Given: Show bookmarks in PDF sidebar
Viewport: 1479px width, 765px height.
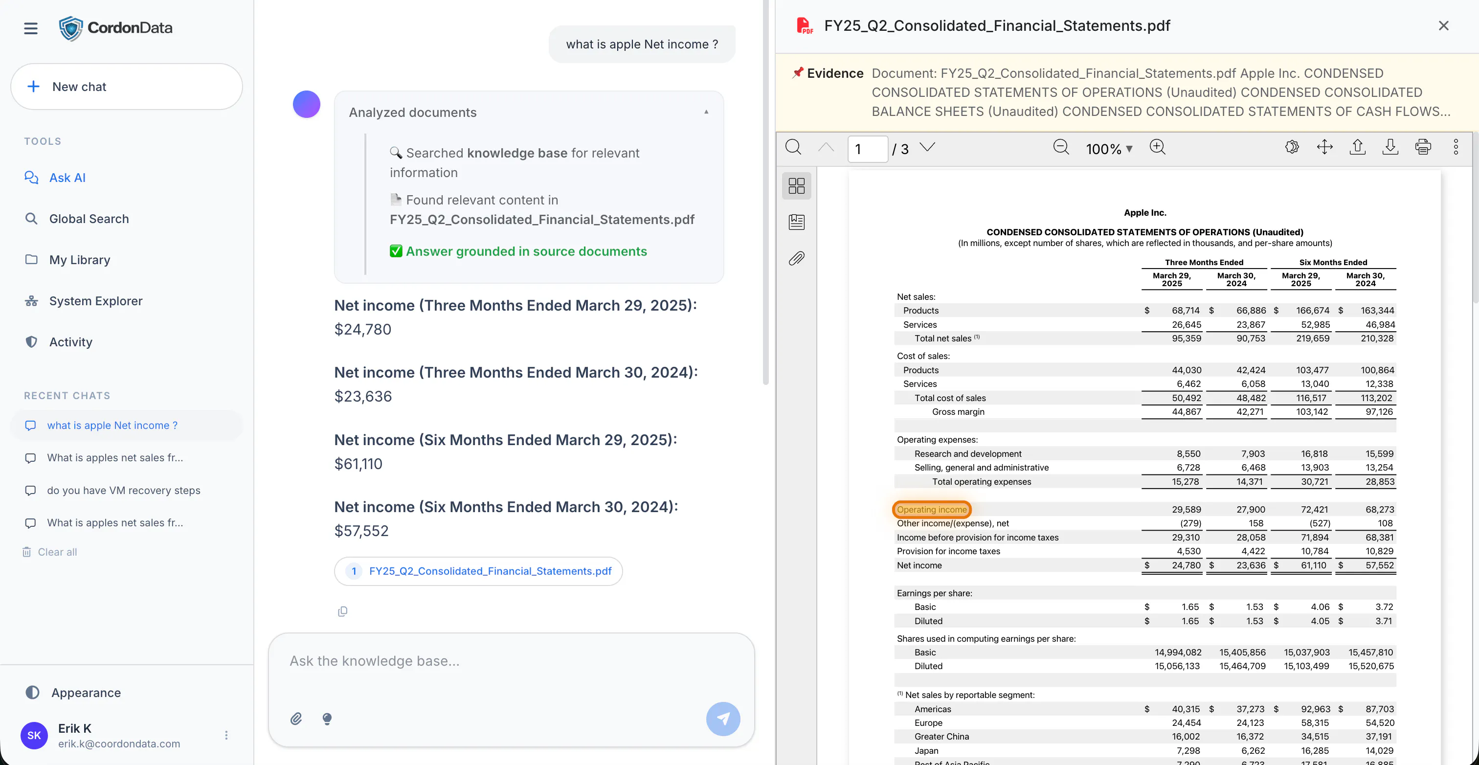Looking at the screenshot, I should 796,222.
